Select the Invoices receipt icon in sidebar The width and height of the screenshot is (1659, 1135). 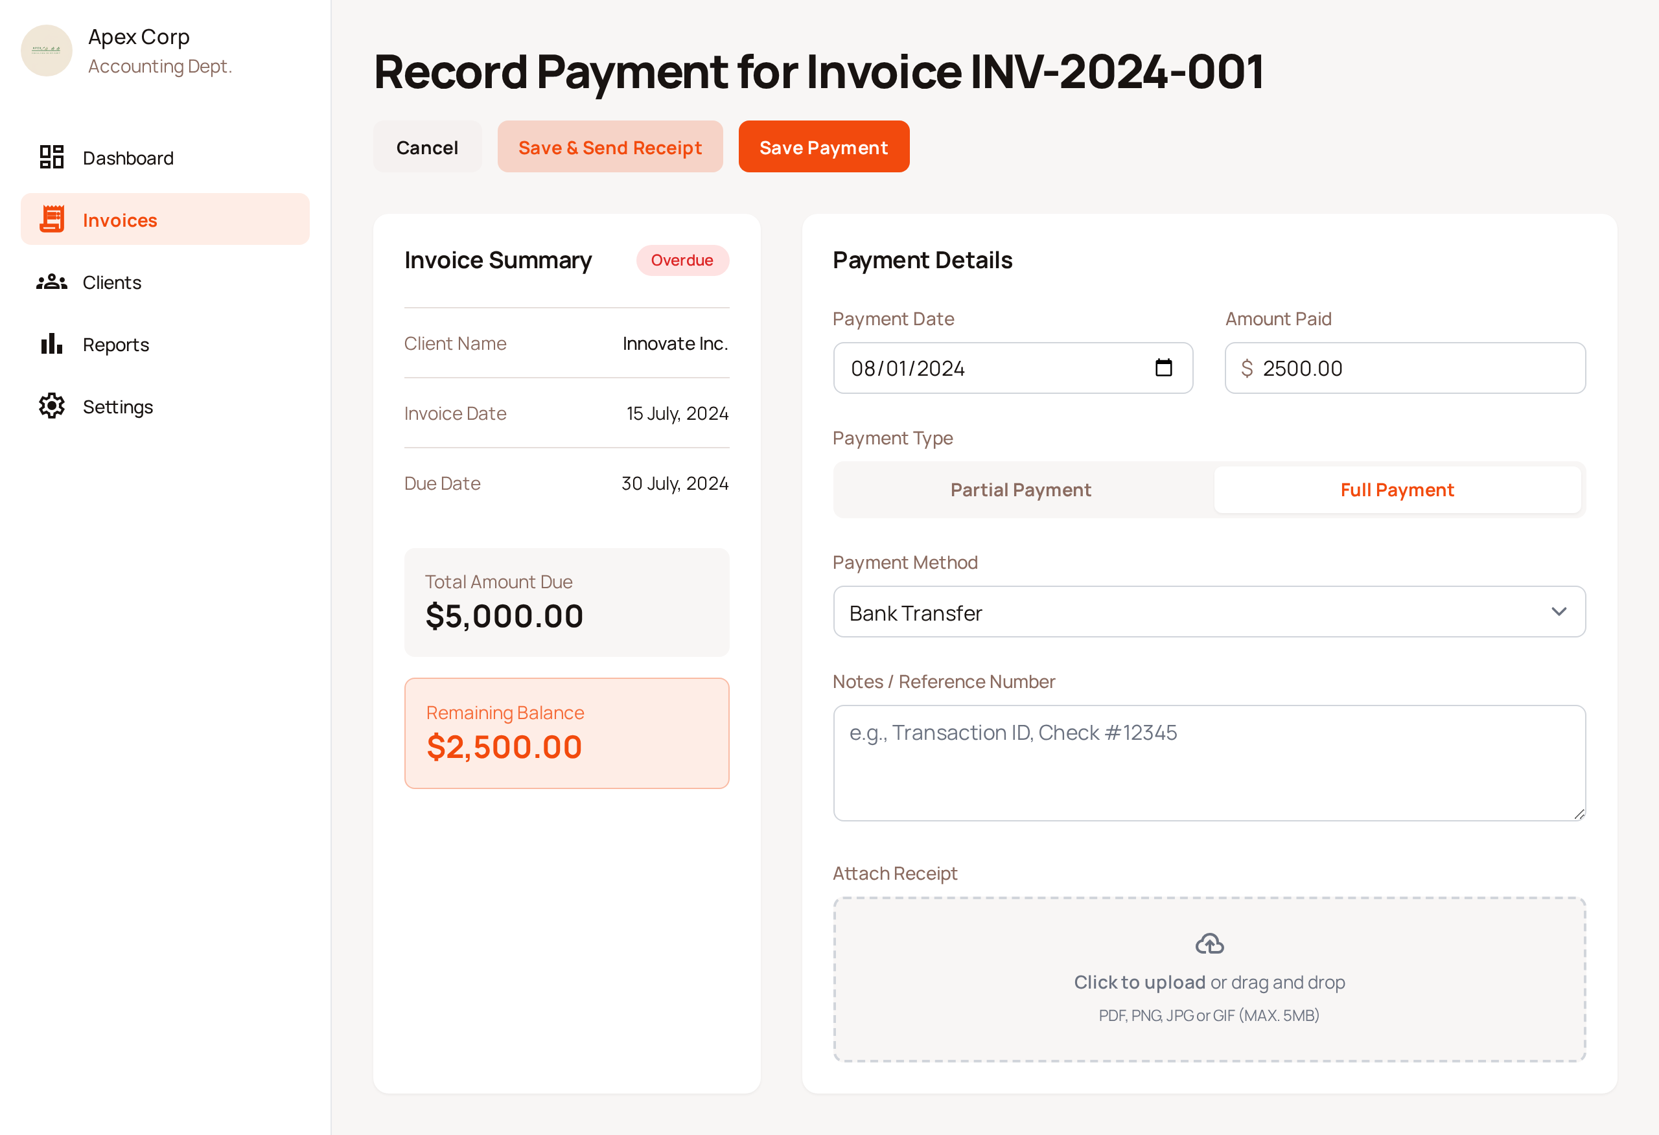click(51, 219)
